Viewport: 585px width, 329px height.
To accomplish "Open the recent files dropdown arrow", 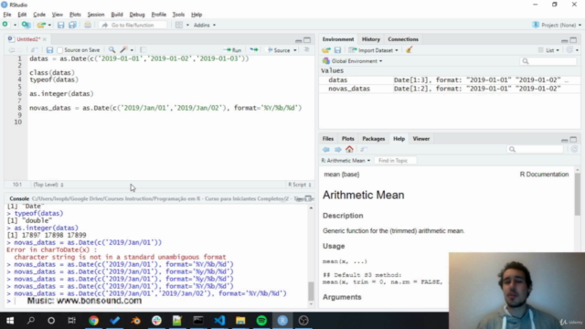I will pyautogui.click(x=49, y=25).
